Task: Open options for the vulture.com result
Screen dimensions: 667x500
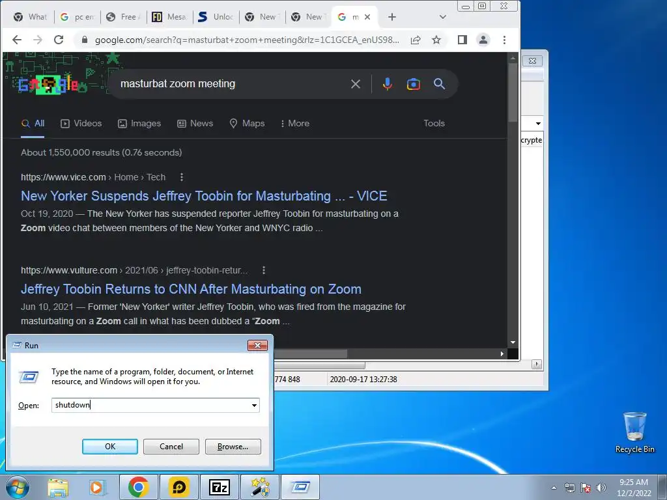Action: point(264,270)
